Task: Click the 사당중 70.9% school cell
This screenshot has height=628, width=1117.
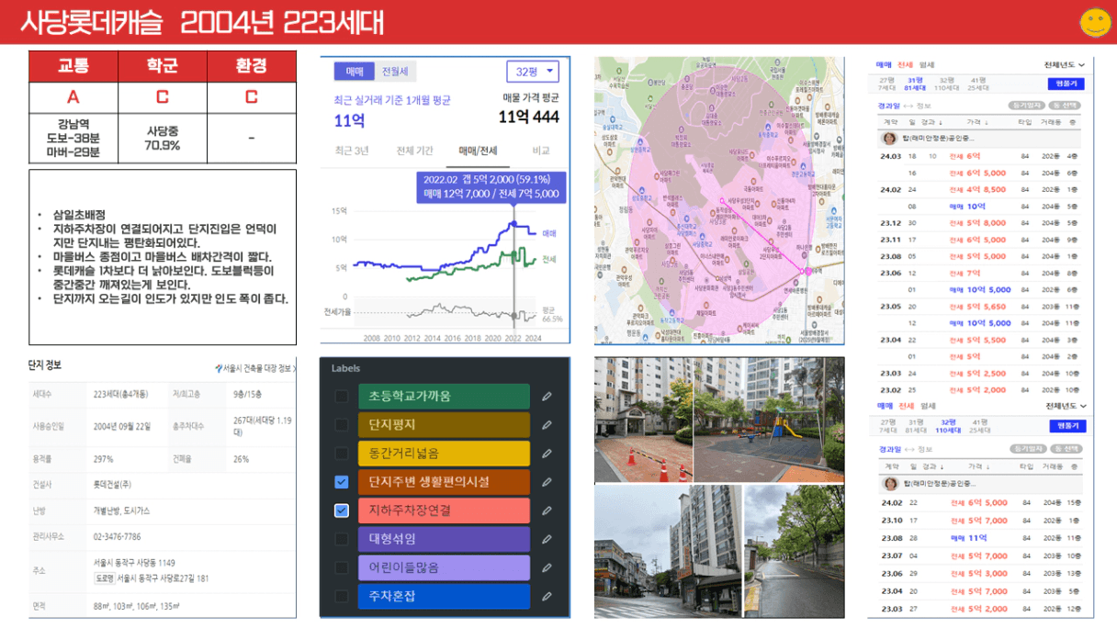Action: click(x=163, y=139)
